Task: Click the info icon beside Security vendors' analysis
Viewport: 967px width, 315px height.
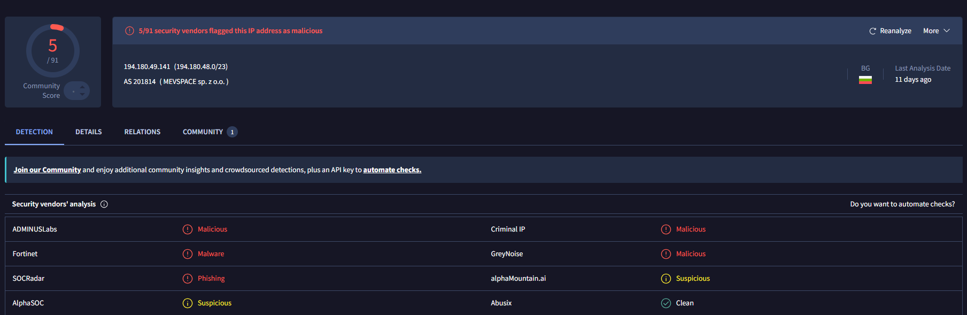Action: pos(104,204)
